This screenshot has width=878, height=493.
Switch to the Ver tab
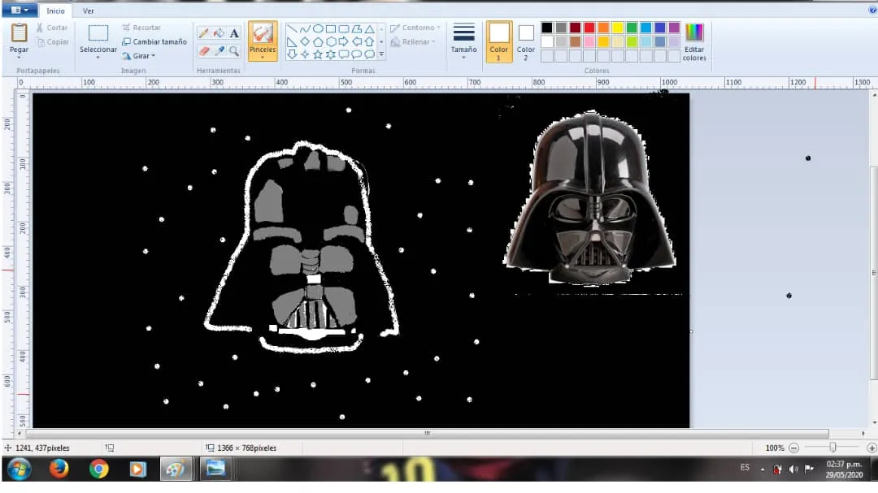[x=88, y=11]
